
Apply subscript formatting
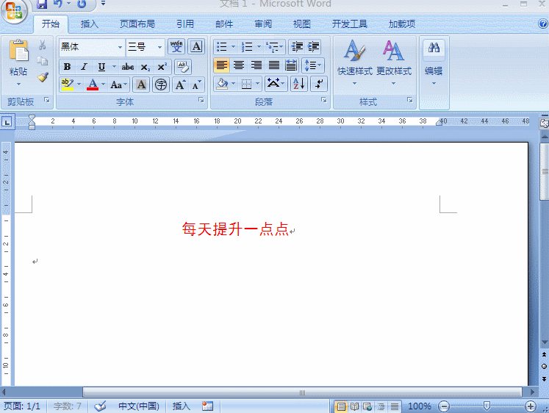point(145,67)
